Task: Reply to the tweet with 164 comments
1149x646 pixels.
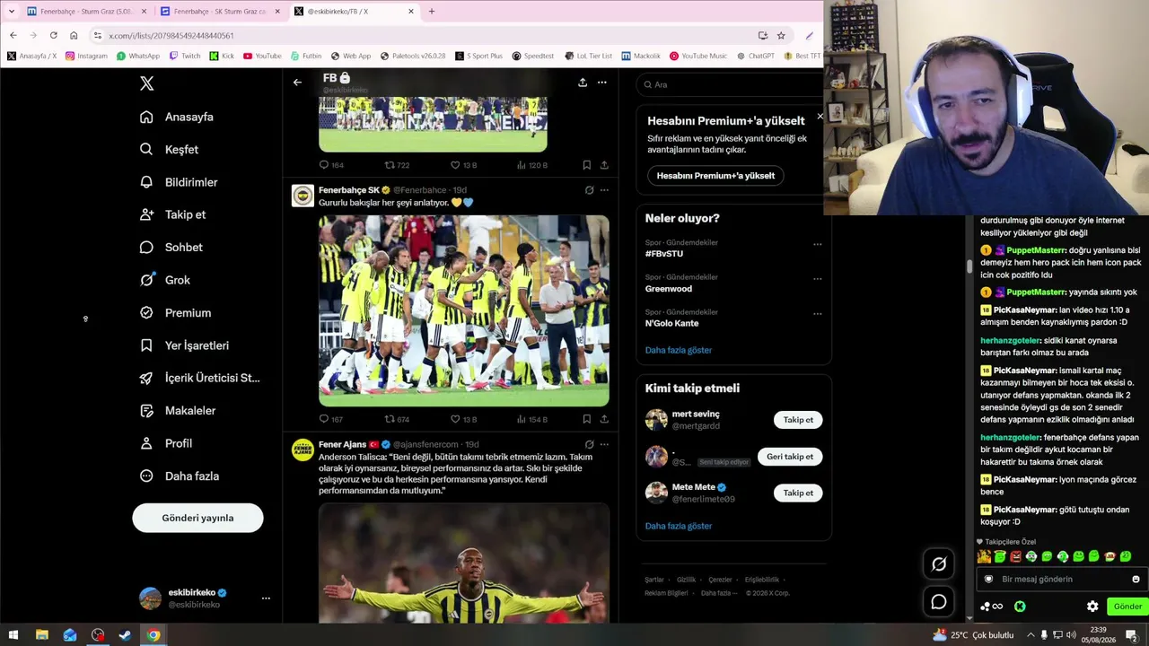Action: pyautogui.click(x=331, y=165)
